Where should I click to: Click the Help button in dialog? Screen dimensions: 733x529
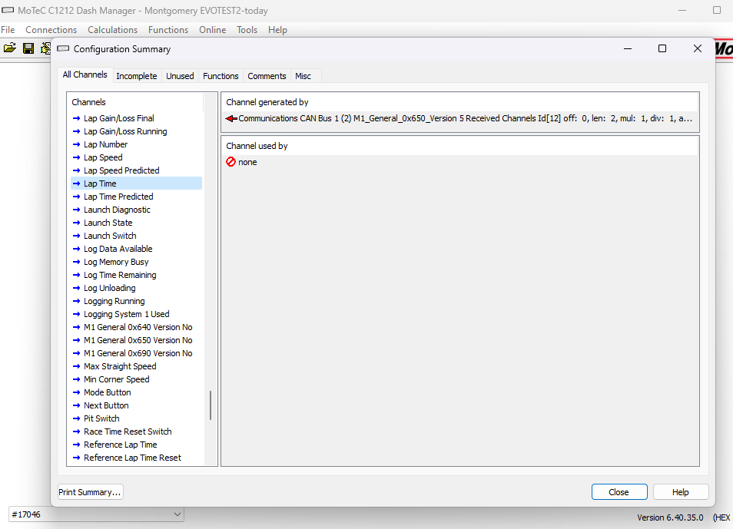(x=680, y=492)
